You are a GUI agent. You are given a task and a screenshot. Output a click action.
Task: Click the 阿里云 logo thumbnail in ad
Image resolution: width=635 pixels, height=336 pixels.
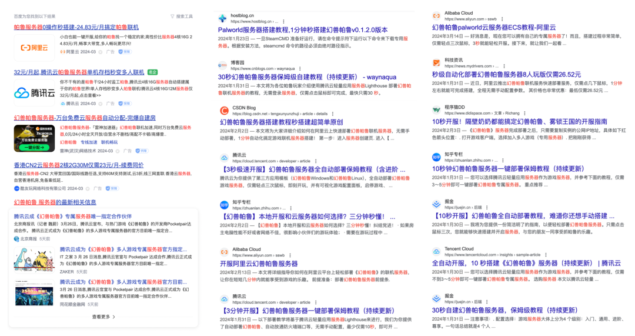35,48
